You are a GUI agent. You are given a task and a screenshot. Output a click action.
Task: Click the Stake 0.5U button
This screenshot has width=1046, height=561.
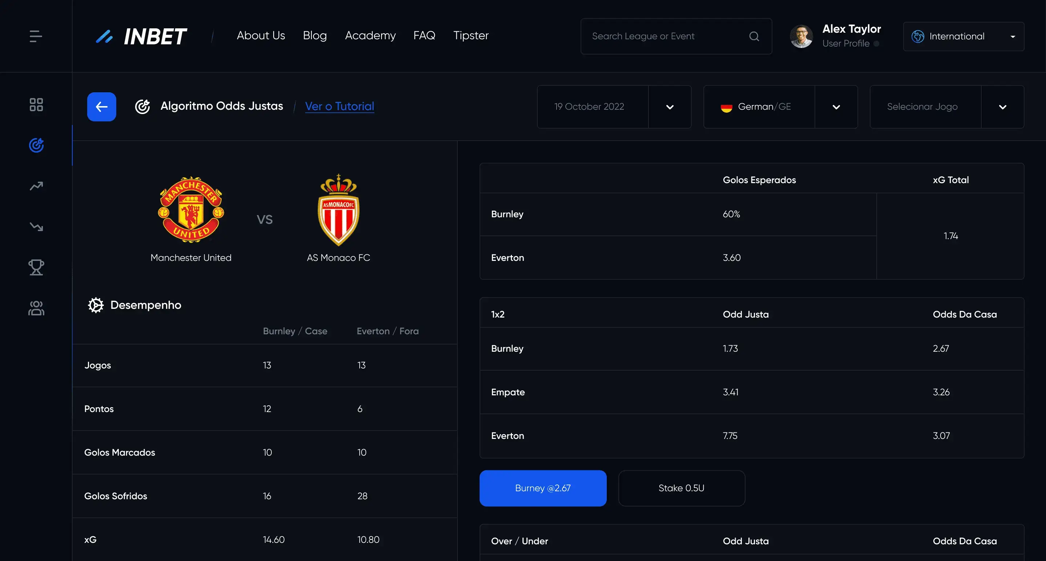tap(681, 488)
